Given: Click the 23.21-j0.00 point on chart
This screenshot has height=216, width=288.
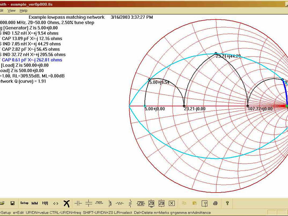Looking at the screenshot, I should tap(184, 106).
